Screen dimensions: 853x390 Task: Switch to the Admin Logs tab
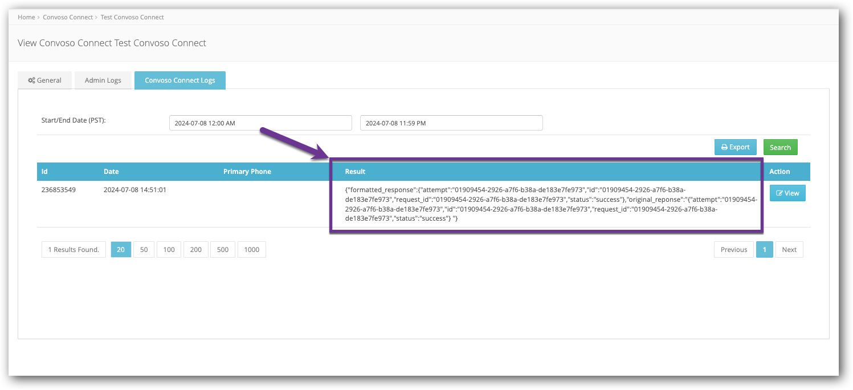[x=103, y=80]
